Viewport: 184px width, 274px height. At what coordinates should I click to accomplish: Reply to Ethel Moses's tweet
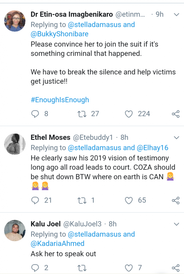35,200
